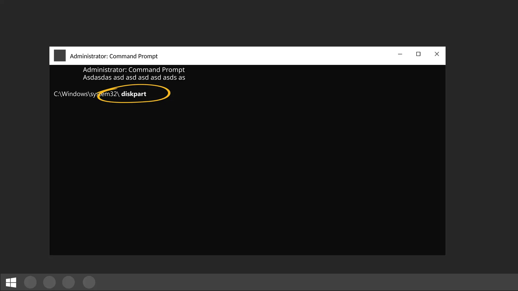Click desktop background left of Command Prompt
Image resolution: width=518 pixels, height=291 pixels.
click(x=25, y=152)
